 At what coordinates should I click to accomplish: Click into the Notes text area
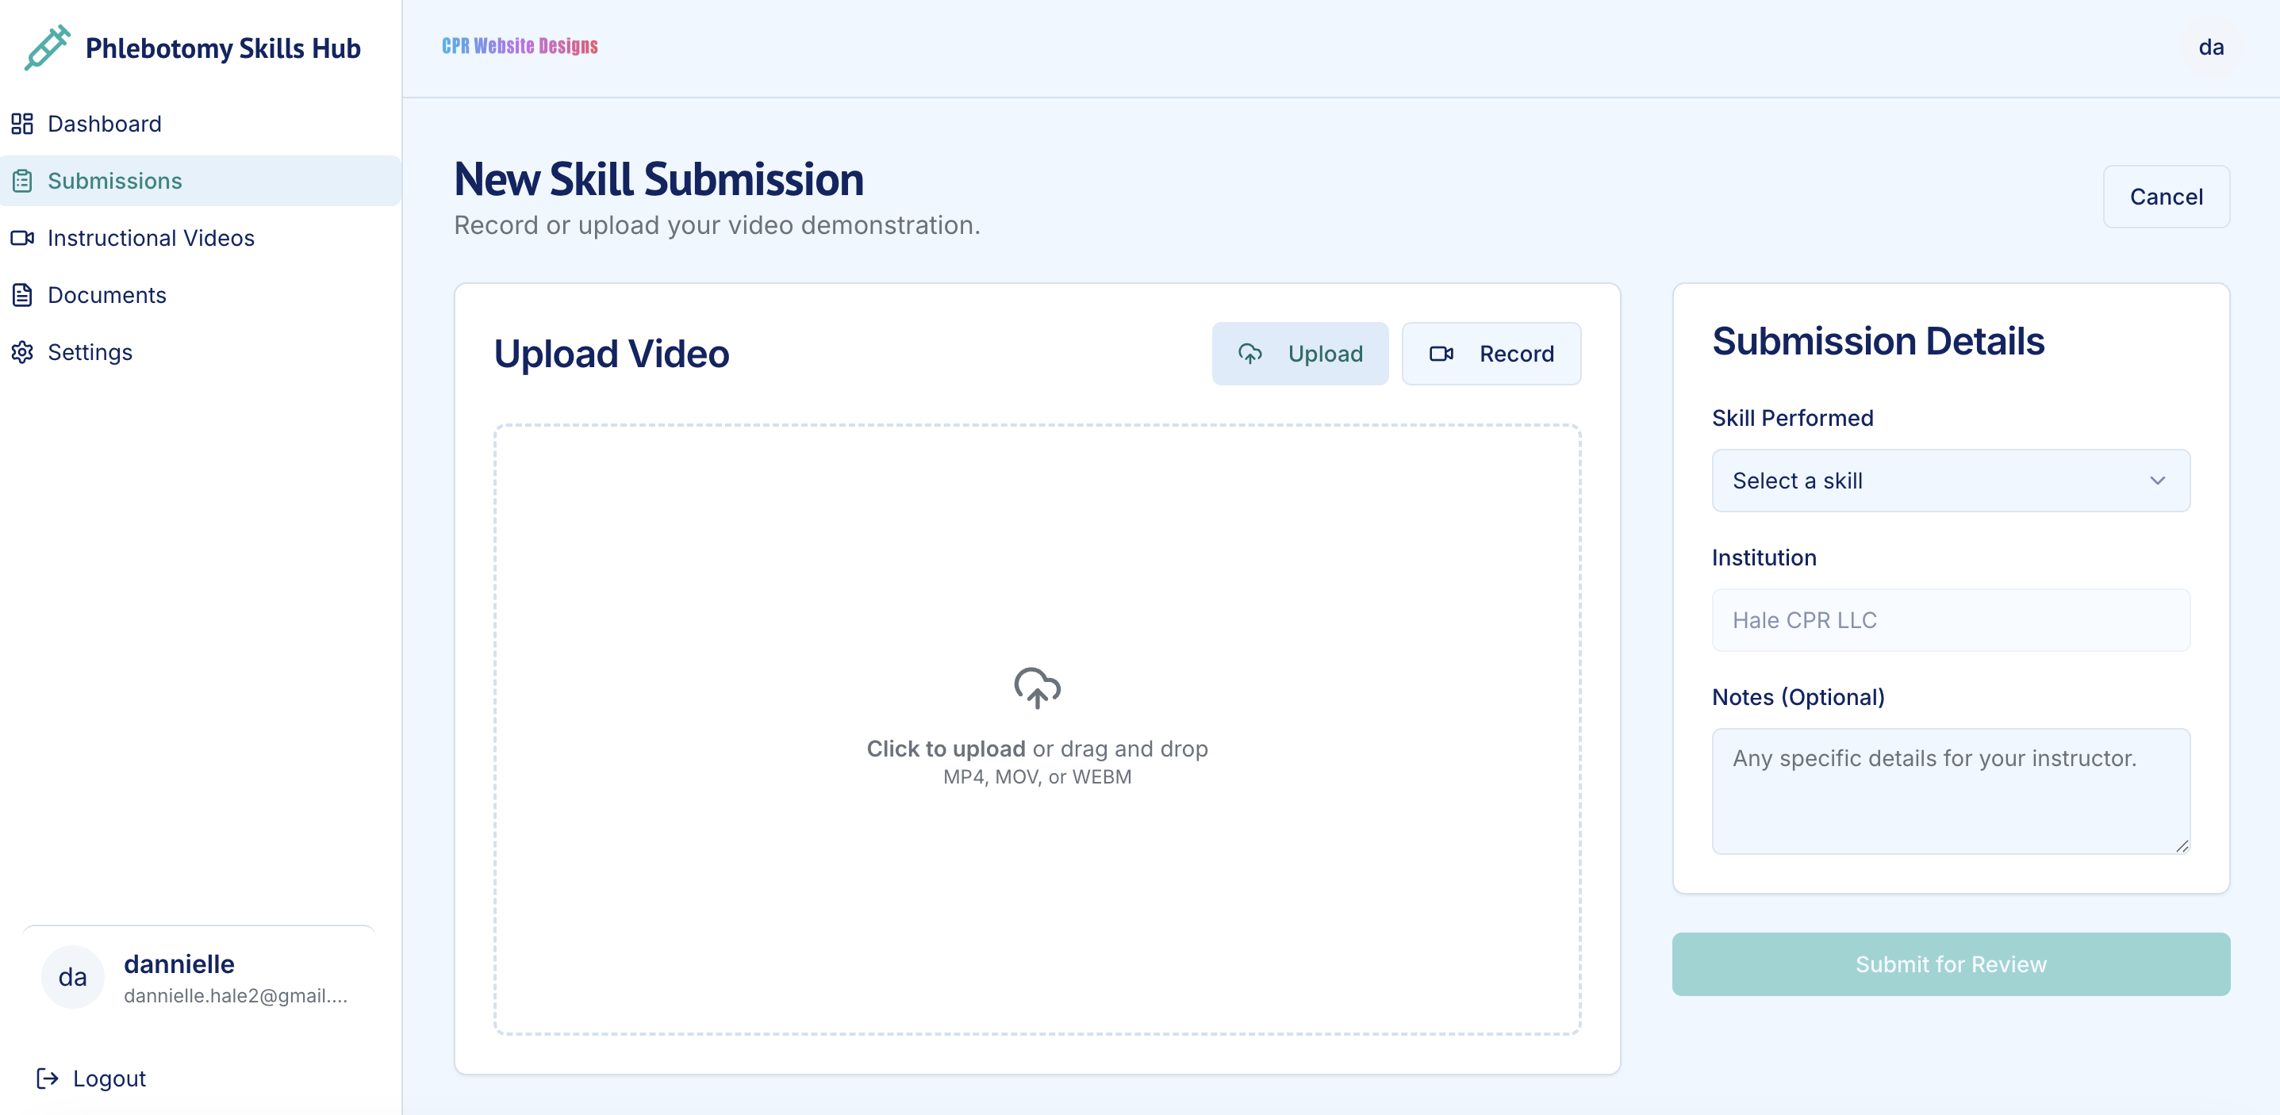click(1950, 790)
